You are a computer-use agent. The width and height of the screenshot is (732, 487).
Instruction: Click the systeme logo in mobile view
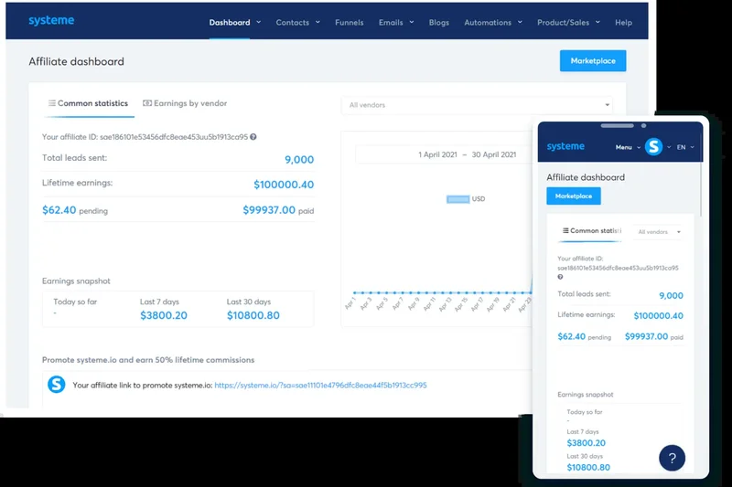(x=565, y=146)
